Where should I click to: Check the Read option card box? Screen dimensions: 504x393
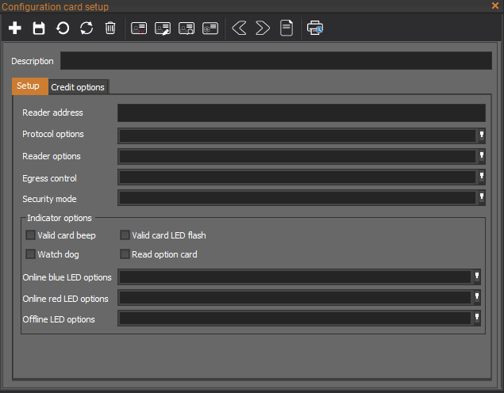(x=125, y=254)
